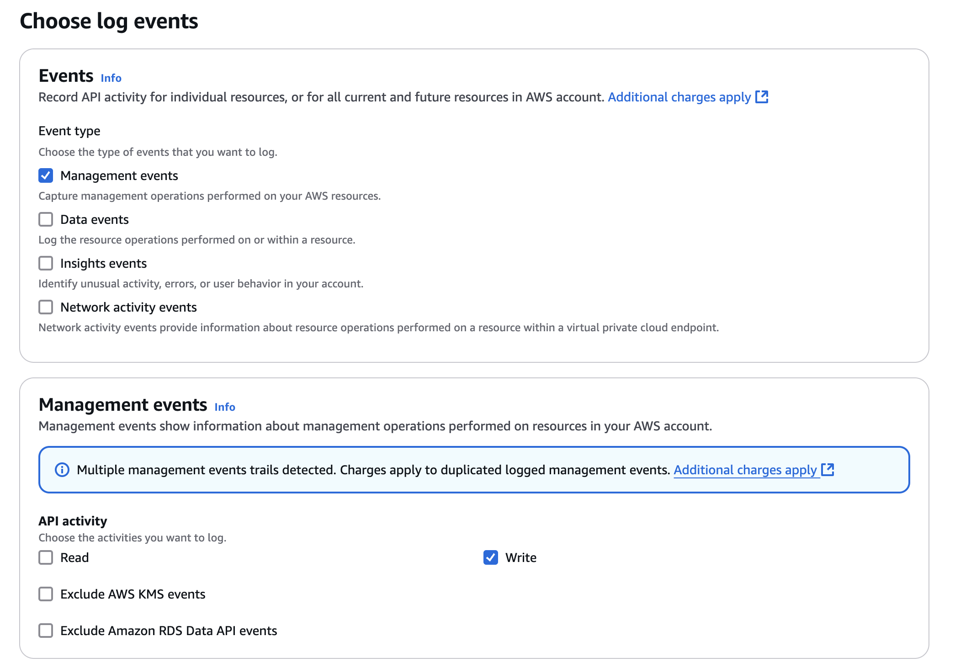Toggle Data events by clicking its label
The image size is (955, 668).
point(94,219)
